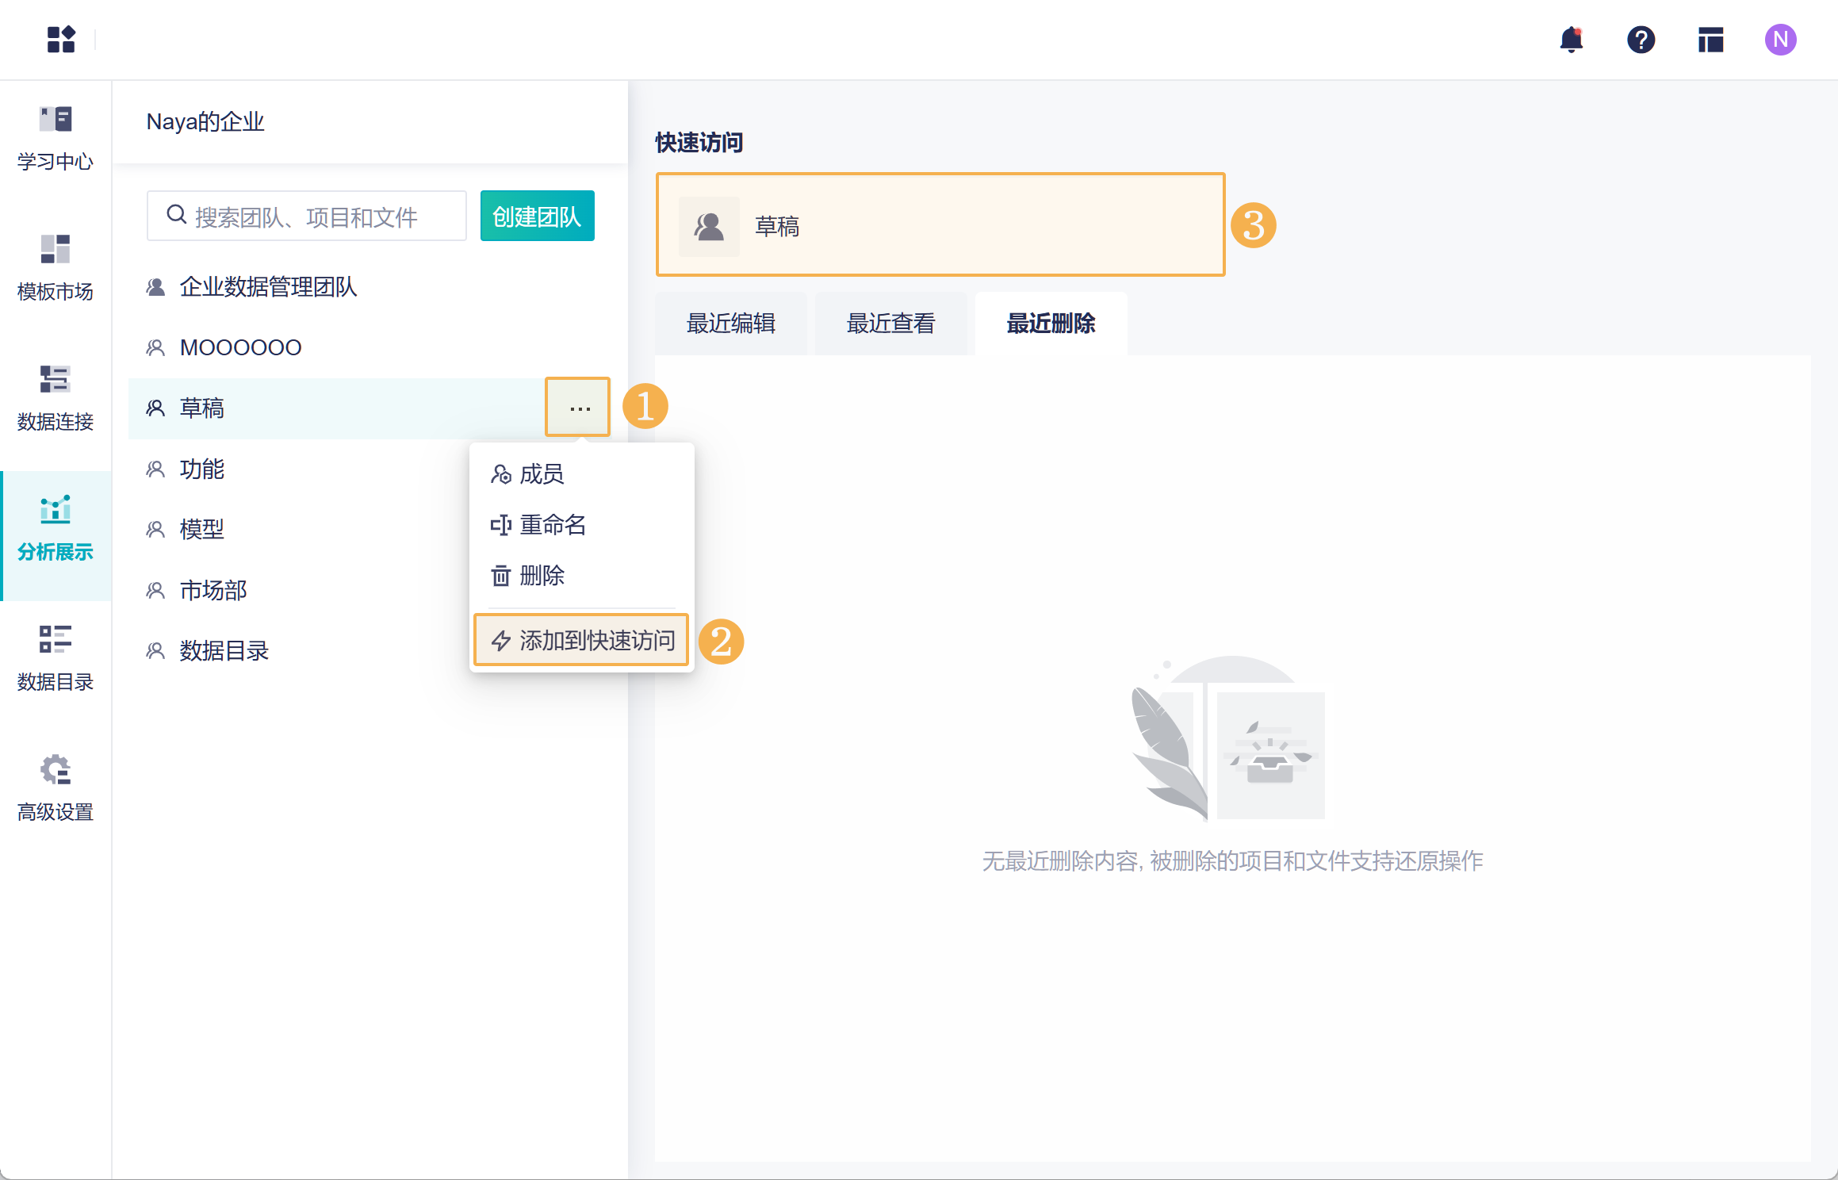Open the layout table icon in header
This screenshot has width=1838, height=1180.
click(1710, 40)
